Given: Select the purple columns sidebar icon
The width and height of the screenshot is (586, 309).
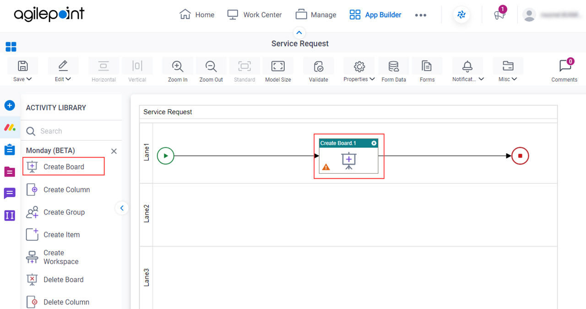Looking at the screenshot, I should point(10,215).
